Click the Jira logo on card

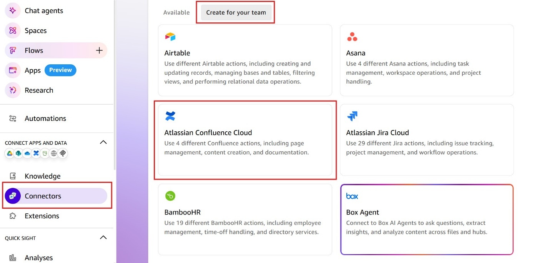click(x=352, y=116)
